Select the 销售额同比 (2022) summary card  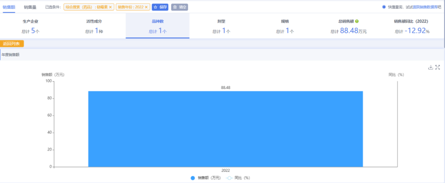click(412, 26)
